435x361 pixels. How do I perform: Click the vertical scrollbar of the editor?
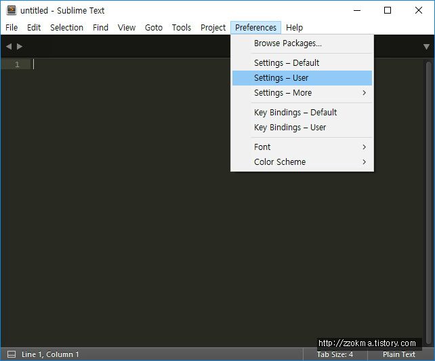(x=429, y=203)
